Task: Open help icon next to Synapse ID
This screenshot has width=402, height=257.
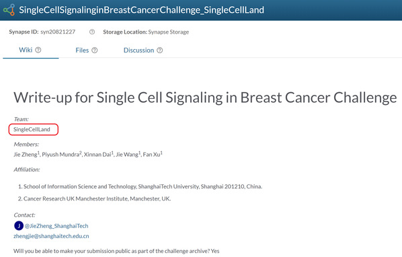Action: point(92,32)
